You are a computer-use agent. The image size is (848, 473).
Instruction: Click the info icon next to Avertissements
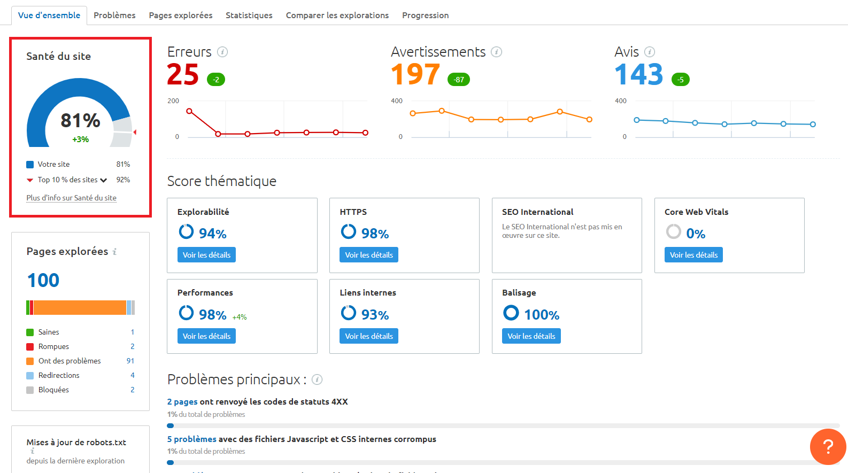[497, 52]
